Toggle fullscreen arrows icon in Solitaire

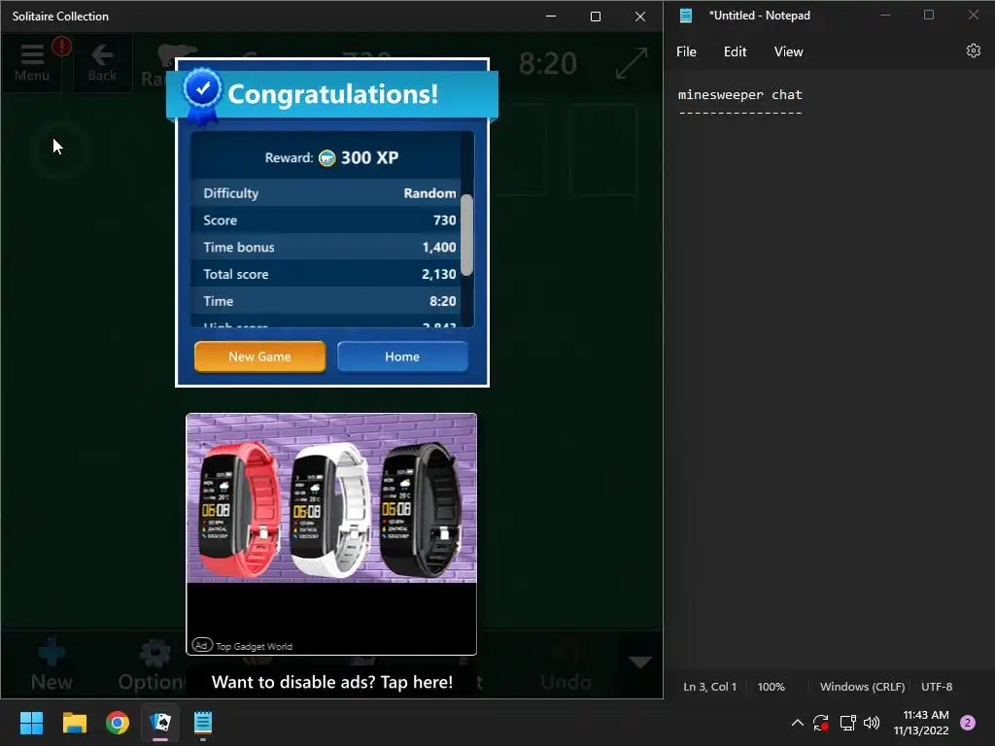pyautogui.click(x=632, y=63)
